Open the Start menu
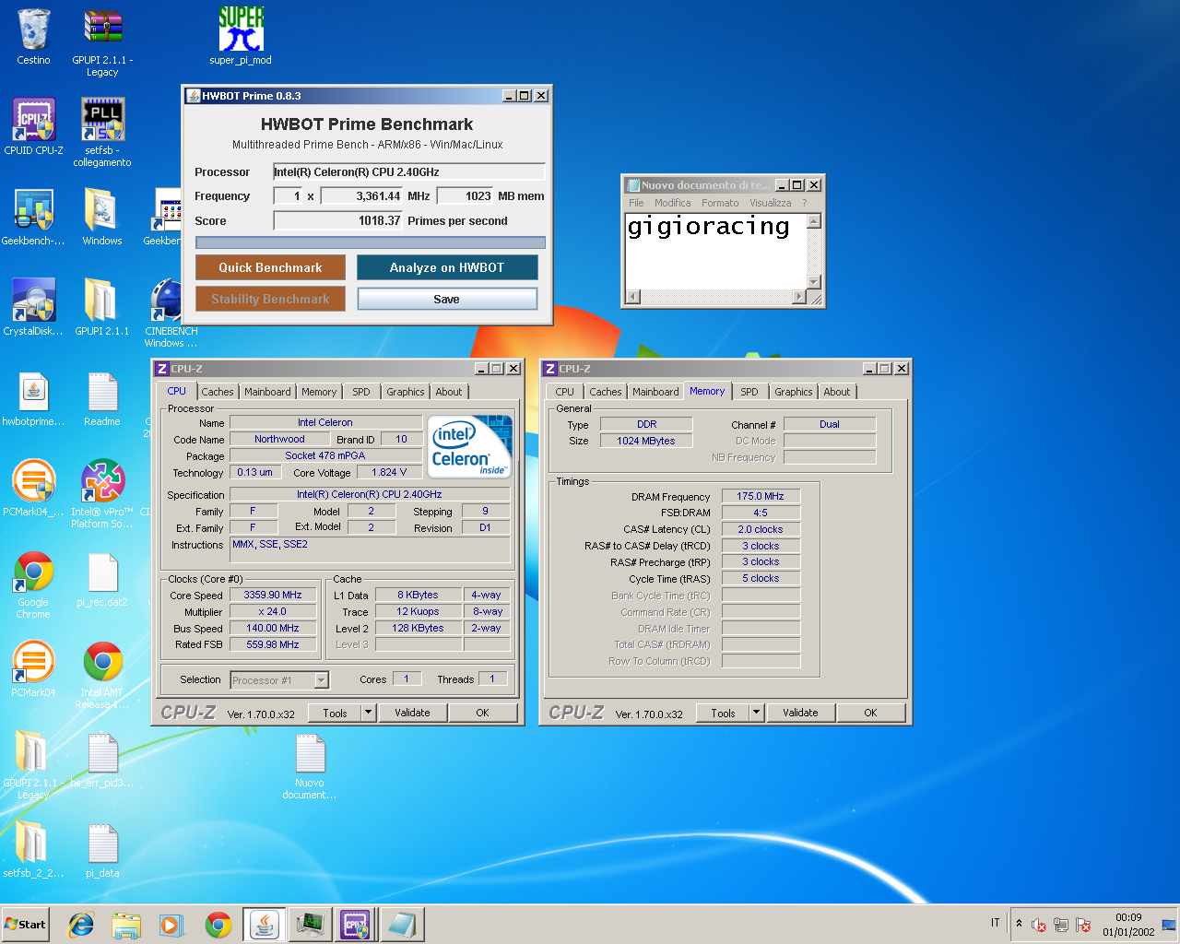 [26, 925]
